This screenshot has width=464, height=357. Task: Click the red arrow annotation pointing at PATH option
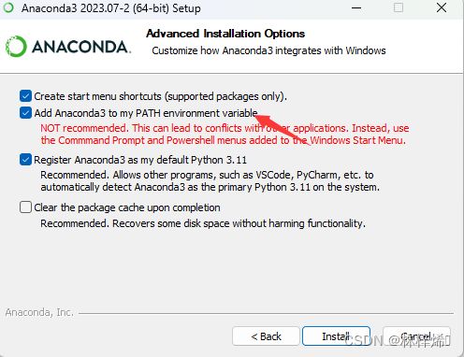click(x=283, y=129)
